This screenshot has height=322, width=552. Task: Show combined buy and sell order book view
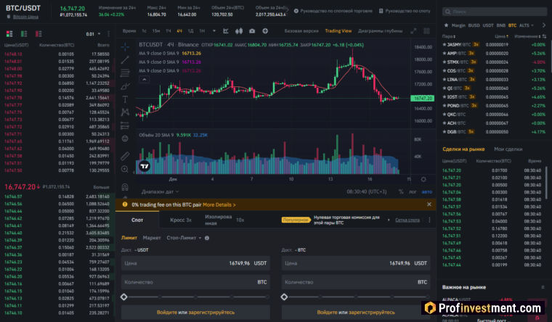(x=9, y=34)
